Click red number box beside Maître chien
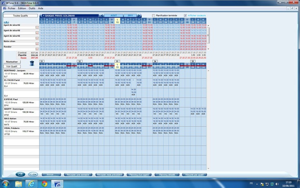The height and width of the screenshot is (188, 300). pos(37,43)
